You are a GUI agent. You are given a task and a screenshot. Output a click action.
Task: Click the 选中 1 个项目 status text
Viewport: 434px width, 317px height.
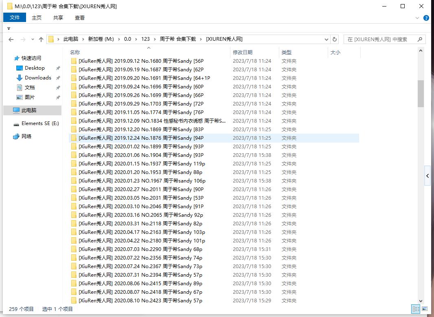tap(57, 309)
